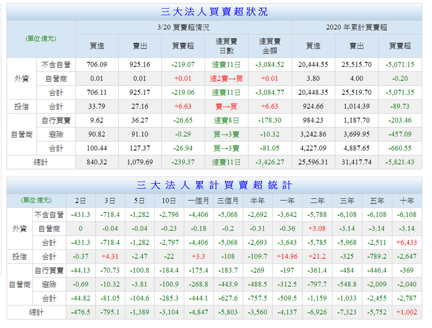The width and height of the screenshot is (432, 328).
Task: Click the 三大法人累計買賣超統計 title
Action: coord(214,185)
